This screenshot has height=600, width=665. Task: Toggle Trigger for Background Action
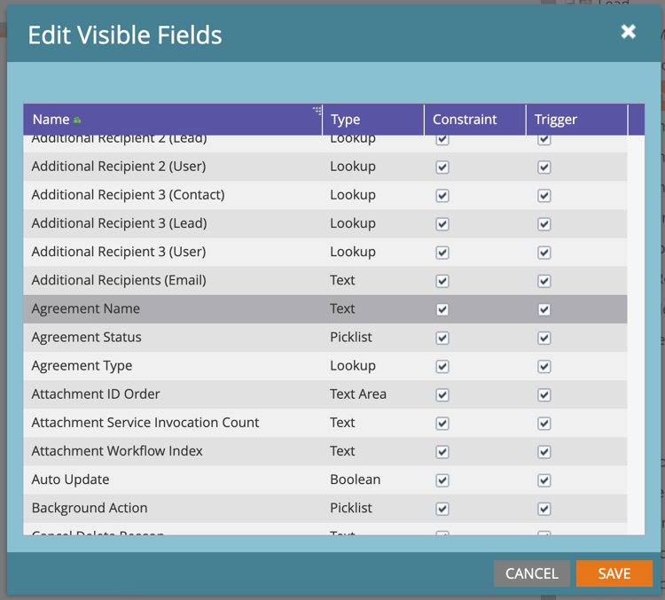point(544,509)
